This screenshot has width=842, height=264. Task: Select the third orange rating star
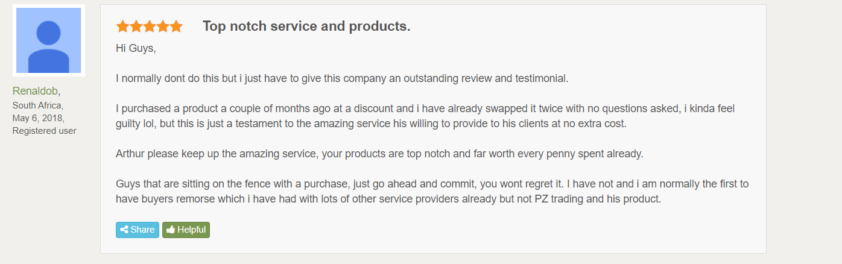point(149,27)
